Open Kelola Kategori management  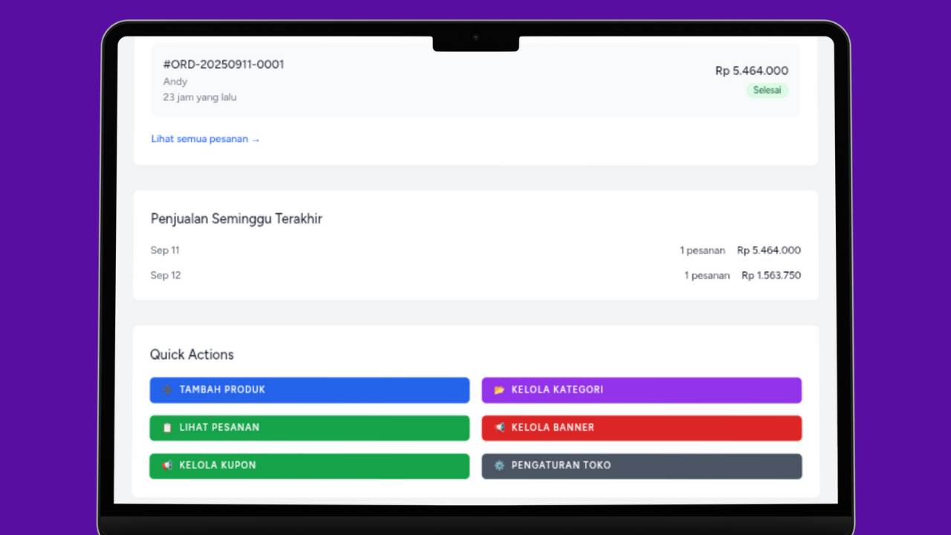(641, 389)
